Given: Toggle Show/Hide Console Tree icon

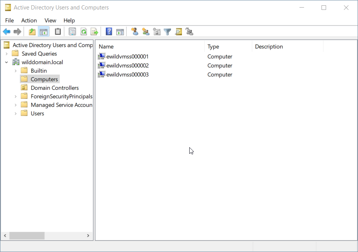Looking at the screenshot, I should pos(43,31).
